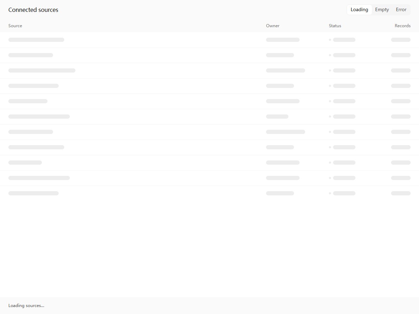Viewport: 419px width, 314px height.
Task: Click the status dot in last skeleton row
Action: pos(330,193)
